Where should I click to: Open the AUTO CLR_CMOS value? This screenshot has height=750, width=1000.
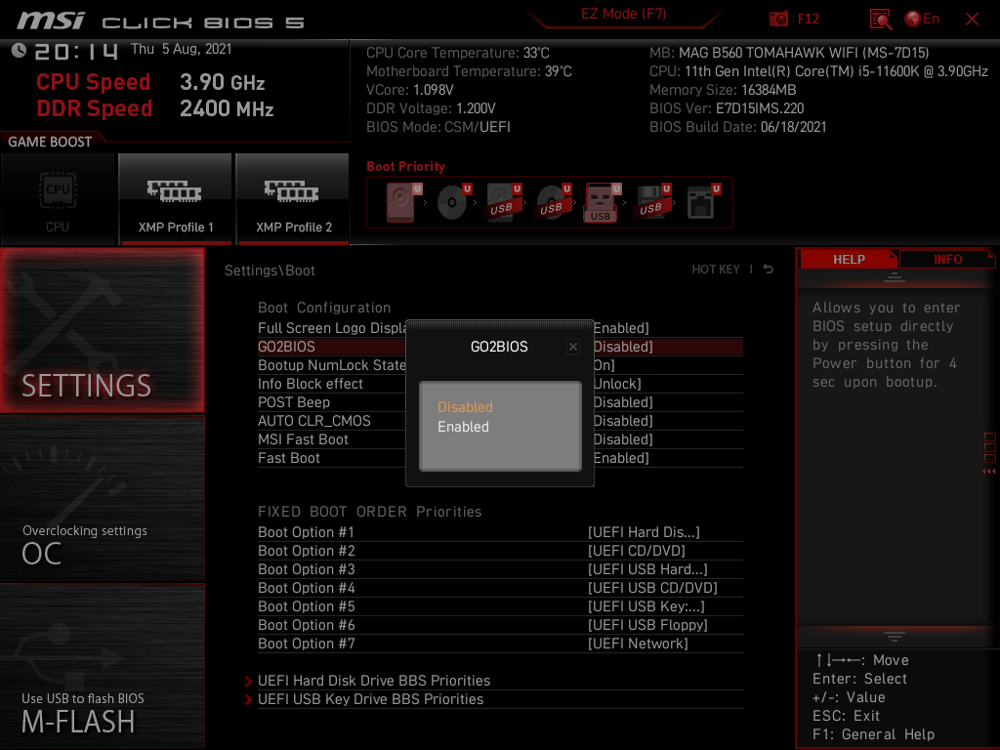[x=623, y=420]
